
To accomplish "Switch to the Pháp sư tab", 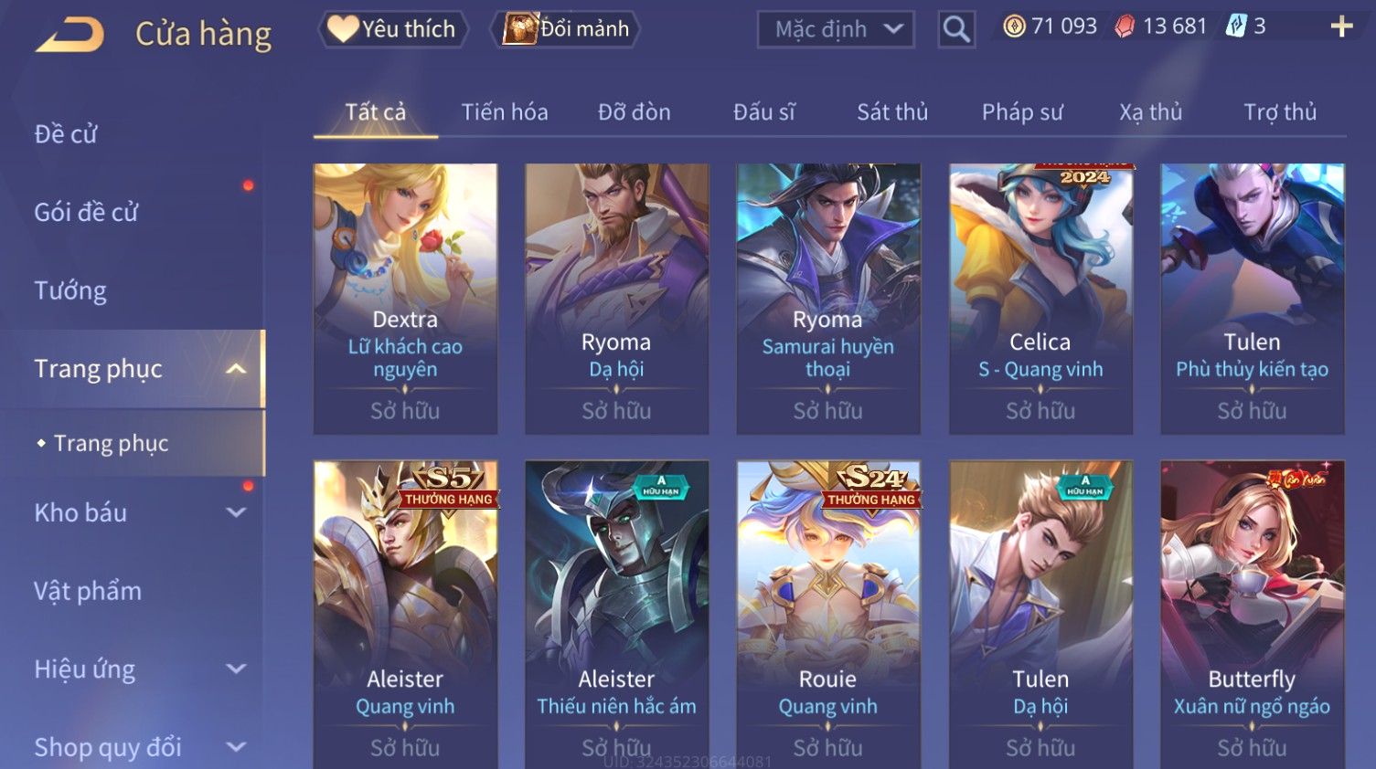I will point(1022,112).
